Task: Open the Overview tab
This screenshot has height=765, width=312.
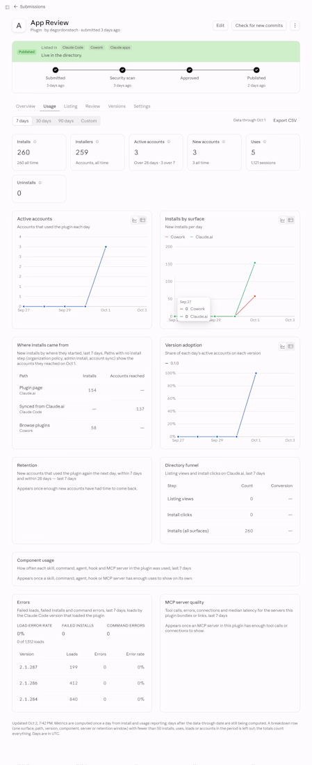Action: pyautogui.click(x=25, y=106)
